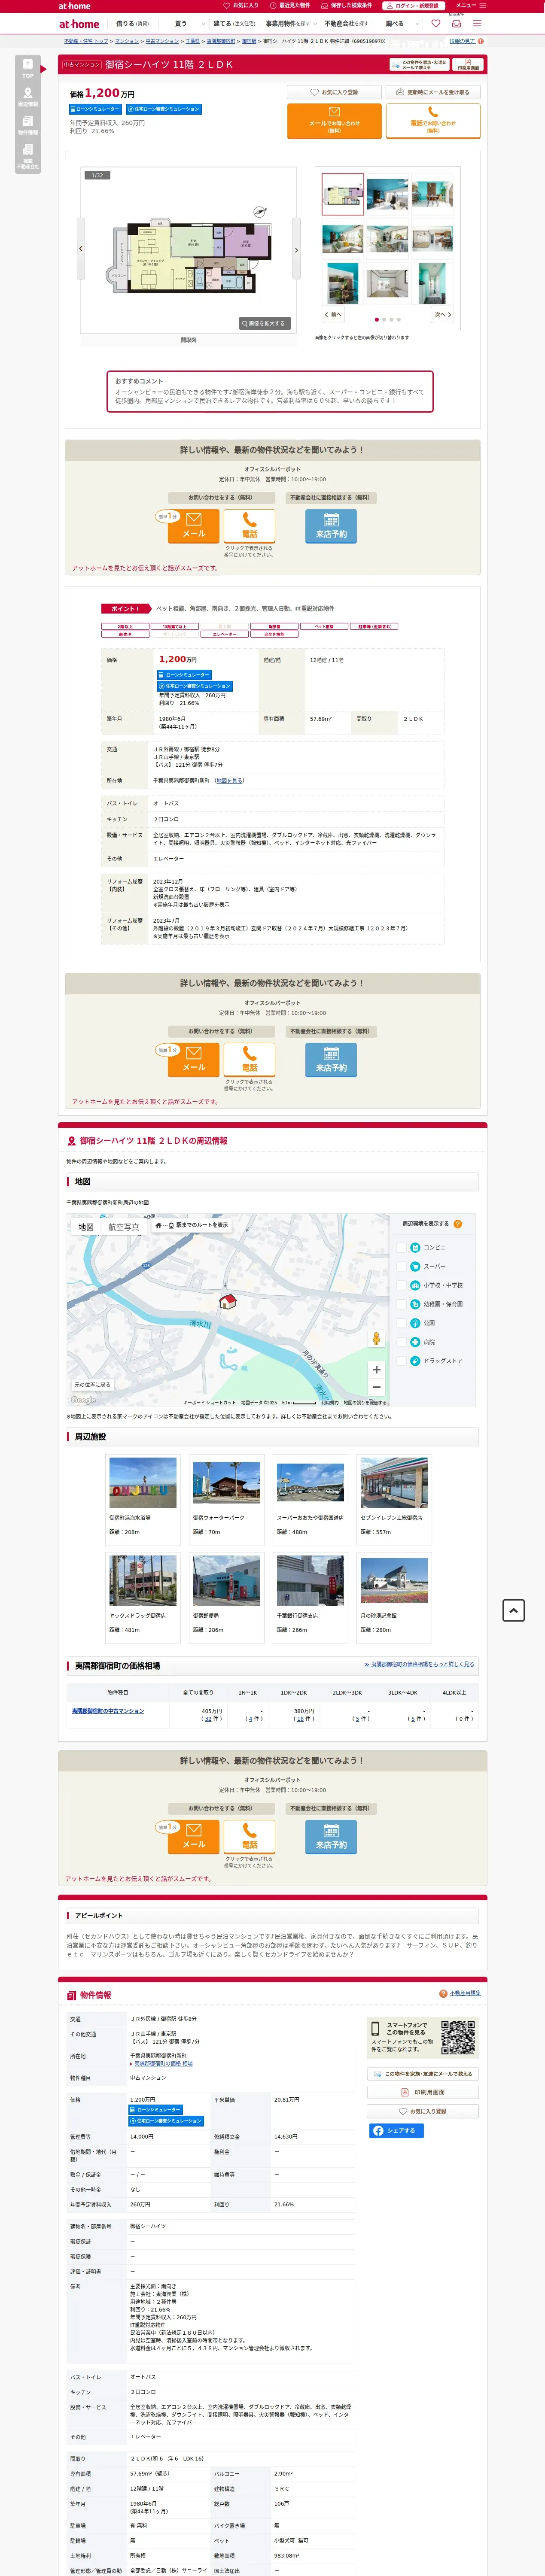Zoom in the map with plus button

(x=376, y=1370)
